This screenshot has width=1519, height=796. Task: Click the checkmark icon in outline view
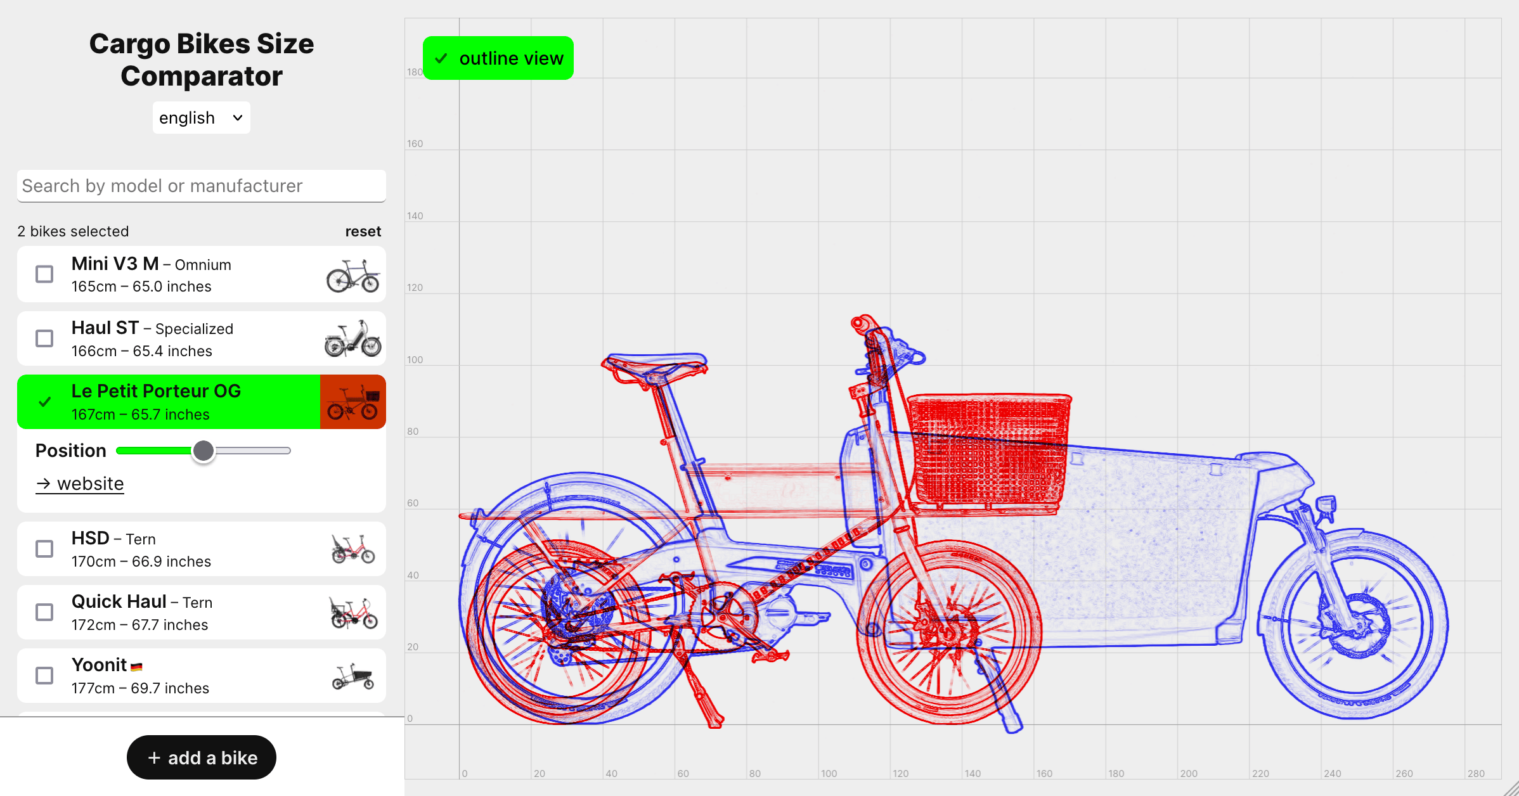tap(441, 58)
